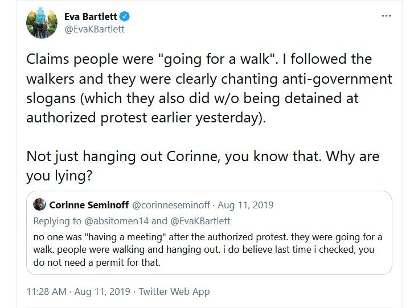Click the @corinneseminoff handle
This screenshot has height=308, width=414.
tap(171, 205)
